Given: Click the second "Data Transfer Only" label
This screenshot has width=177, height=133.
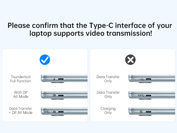Looking at the screenshot, I should pos(108,95).
